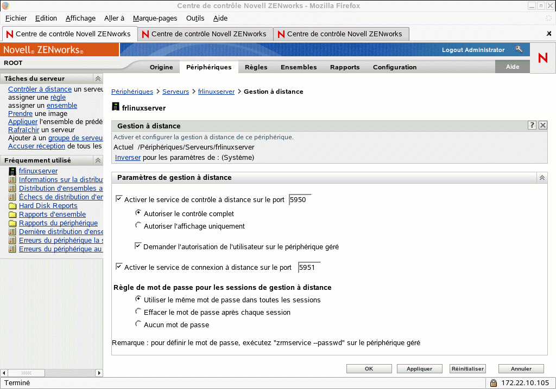556x389 pixels.
Task: Switch to the Périphériques tab
Action: (209, 67)
